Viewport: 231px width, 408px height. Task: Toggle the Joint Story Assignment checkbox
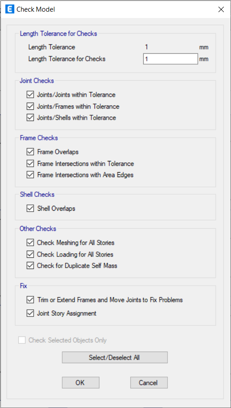(30, 313)
